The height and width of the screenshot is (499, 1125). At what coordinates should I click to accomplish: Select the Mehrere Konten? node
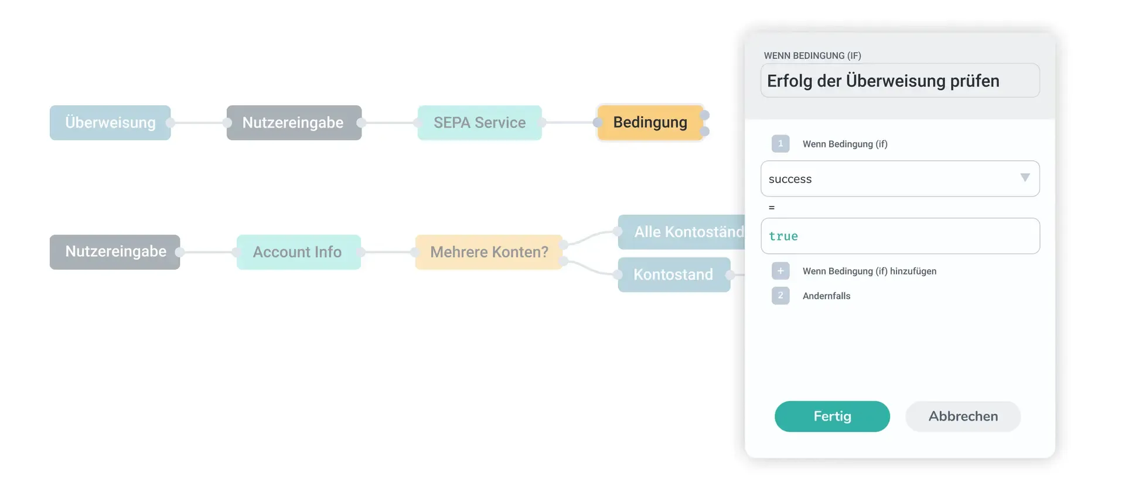coord(489,252)
